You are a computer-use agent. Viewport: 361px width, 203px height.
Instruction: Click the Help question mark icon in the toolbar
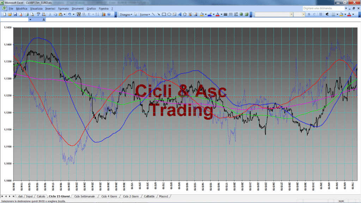[x=109, y=14]
